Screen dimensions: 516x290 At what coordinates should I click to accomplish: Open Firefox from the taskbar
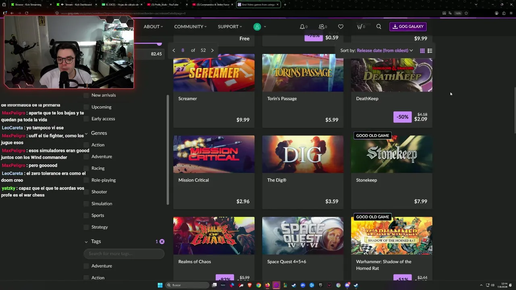click(267, 285)
